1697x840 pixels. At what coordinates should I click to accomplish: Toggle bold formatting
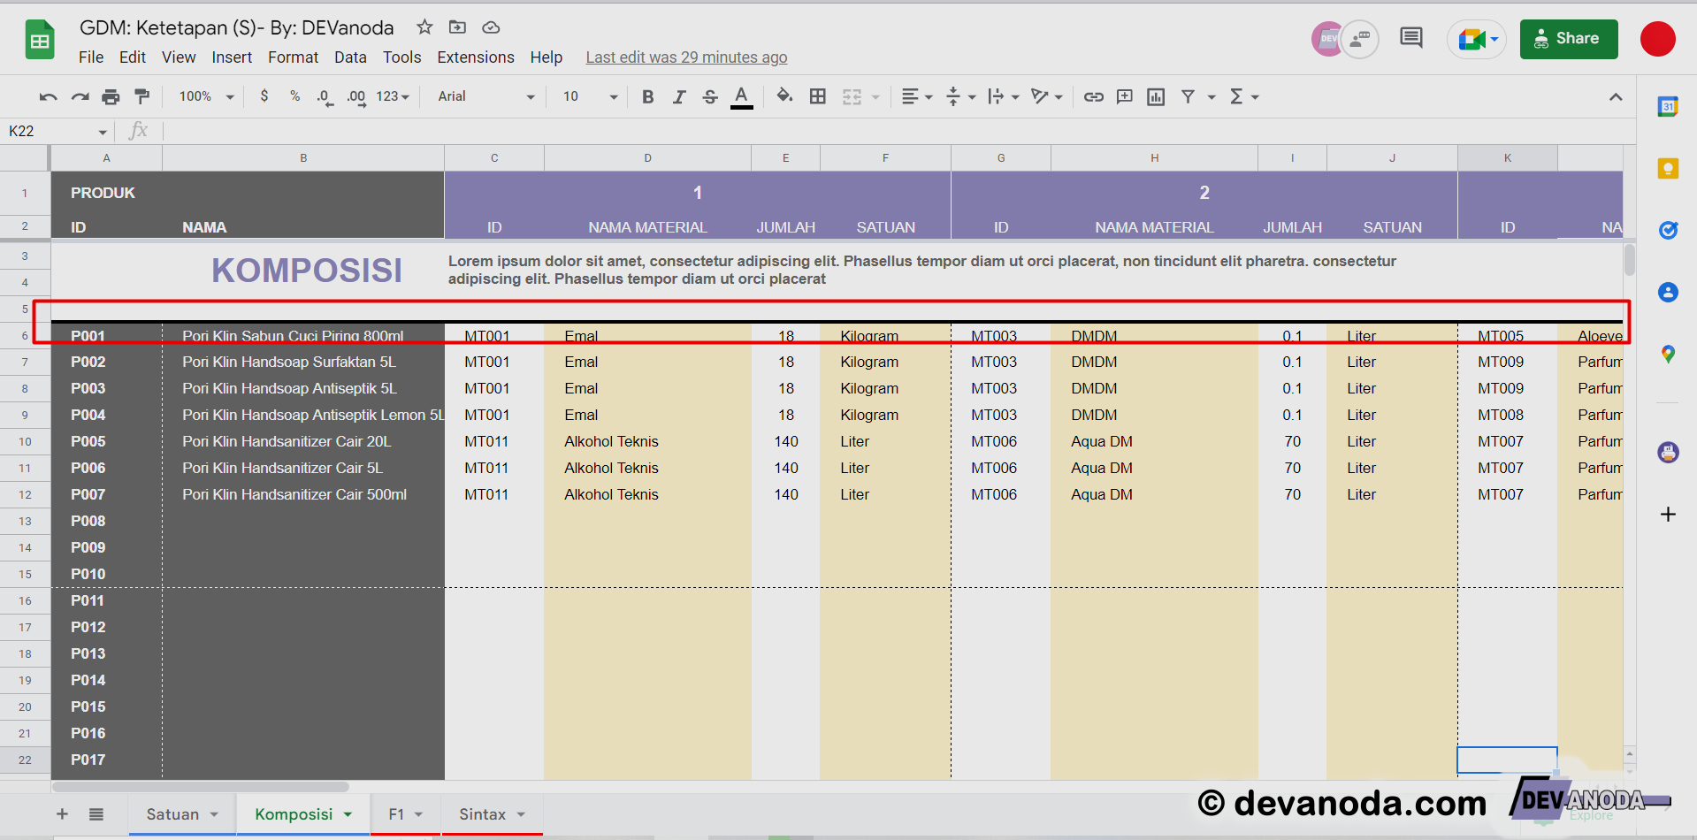pyautogui.click(x=647, y=96)
